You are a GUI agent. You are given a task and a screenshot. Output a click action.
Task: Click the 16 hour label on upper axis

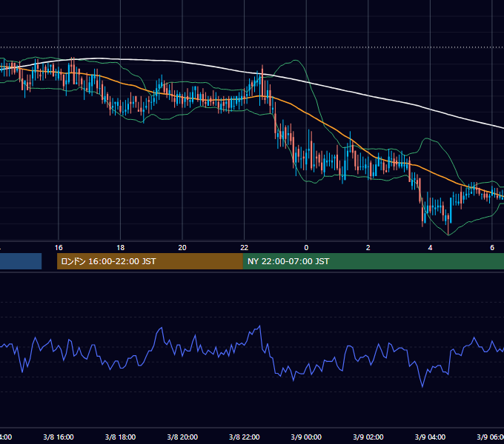click(x=59, y=248)
